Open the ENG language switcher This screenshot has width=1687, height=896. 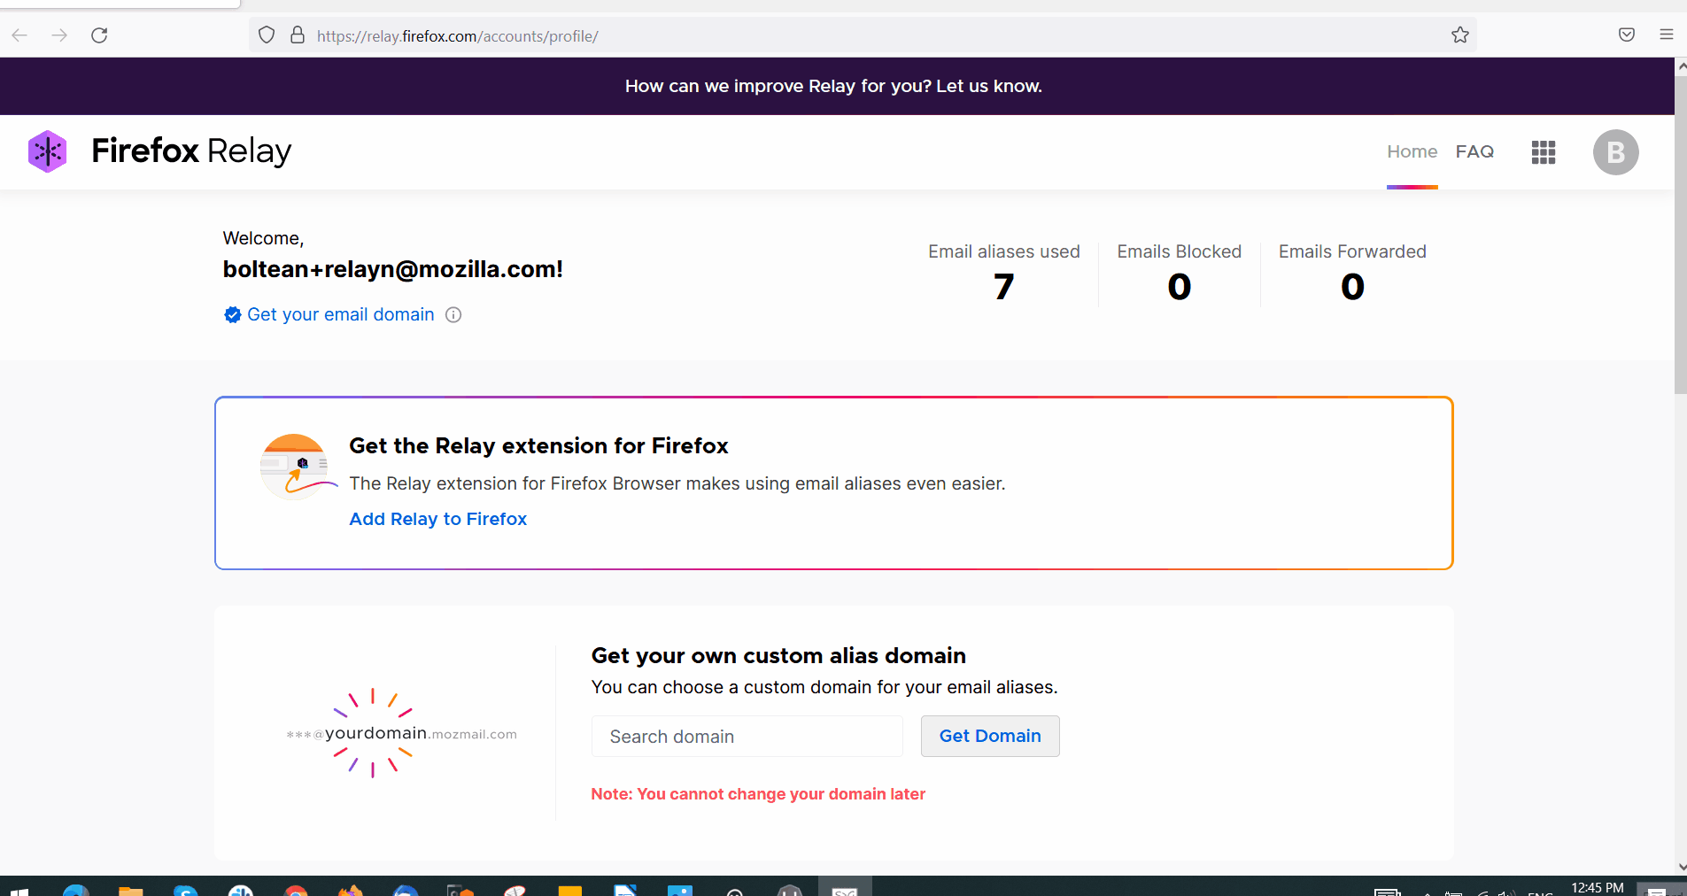pos(1541,892)
